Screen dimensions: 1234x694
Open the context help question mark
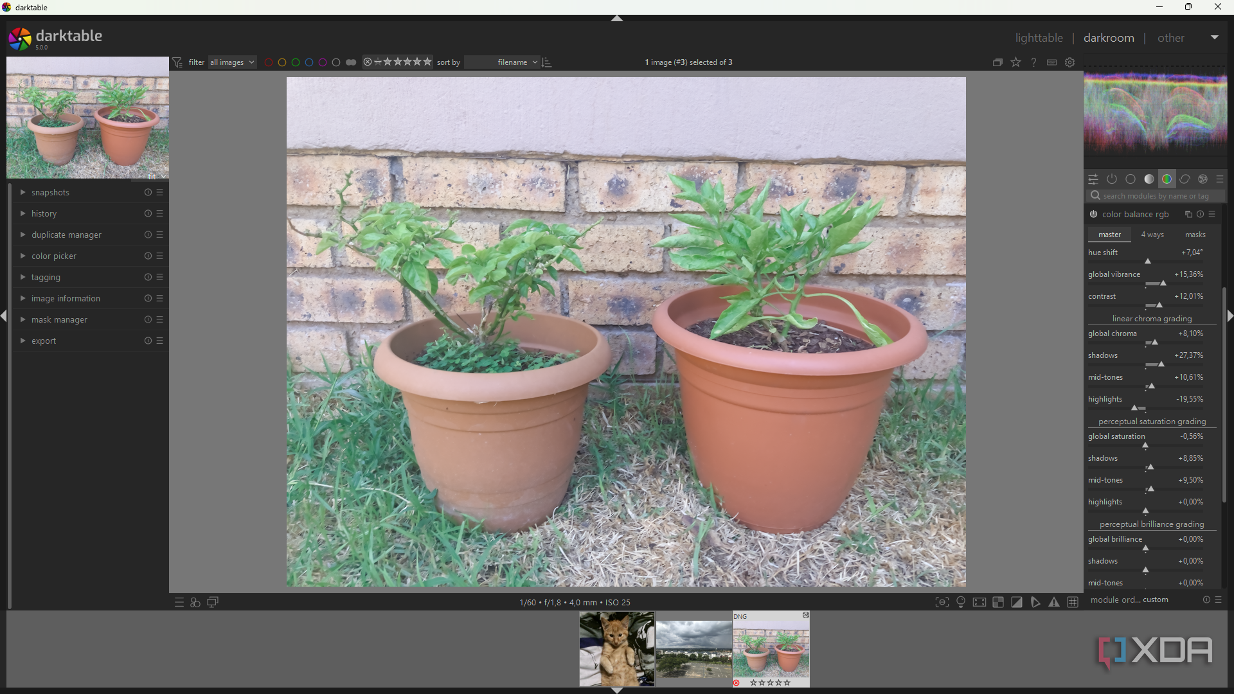(1033, 62)
